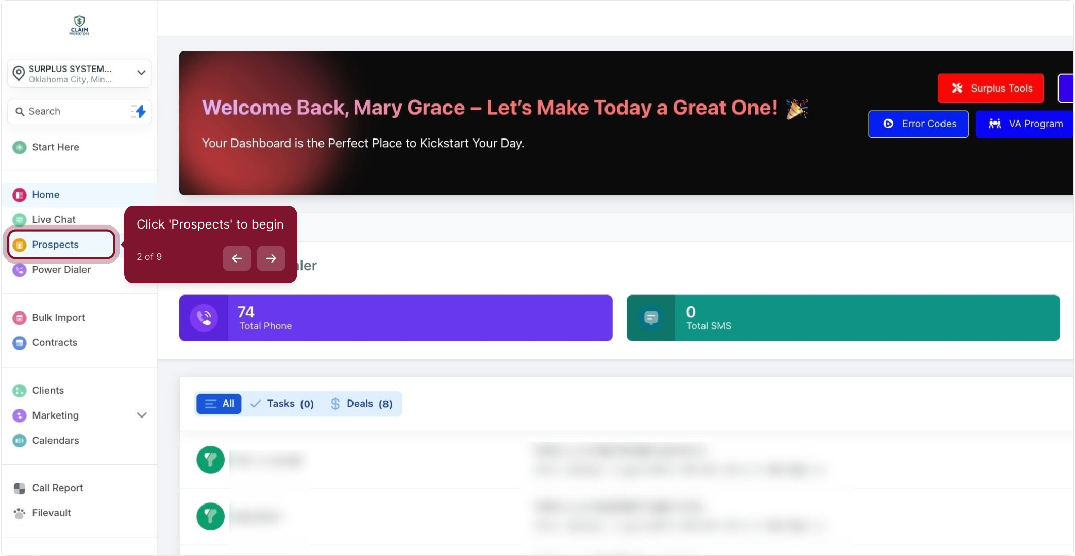Click into the sidebar Search field
Viewport: 1075px width, 556px height.
click(72, 111)
